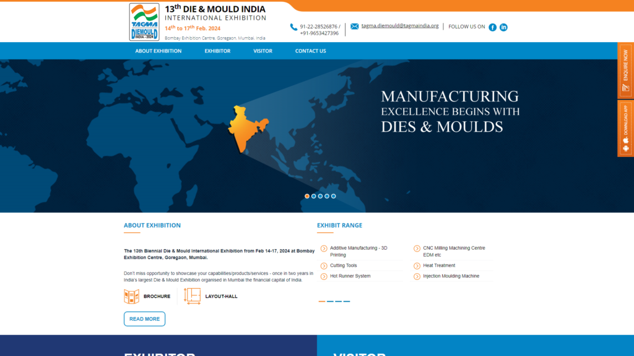Click the Exhibitor dark blue panel
634x356 pixels.
coord(158,345)
